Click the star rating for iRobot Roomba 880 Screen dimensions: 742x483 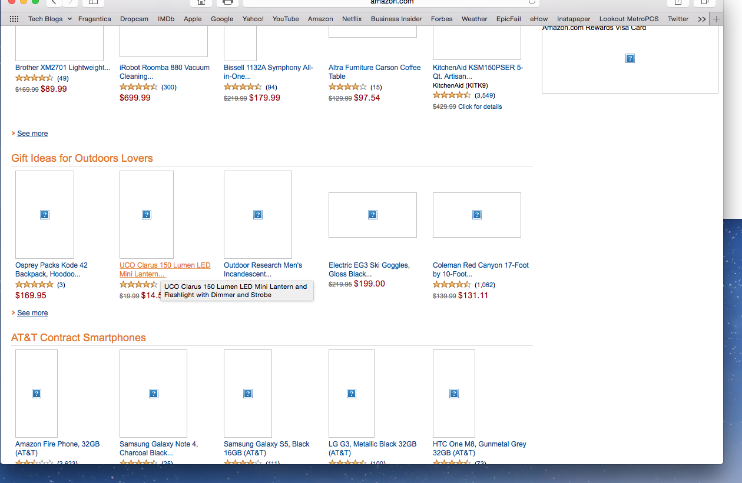[x=138, y=87]
